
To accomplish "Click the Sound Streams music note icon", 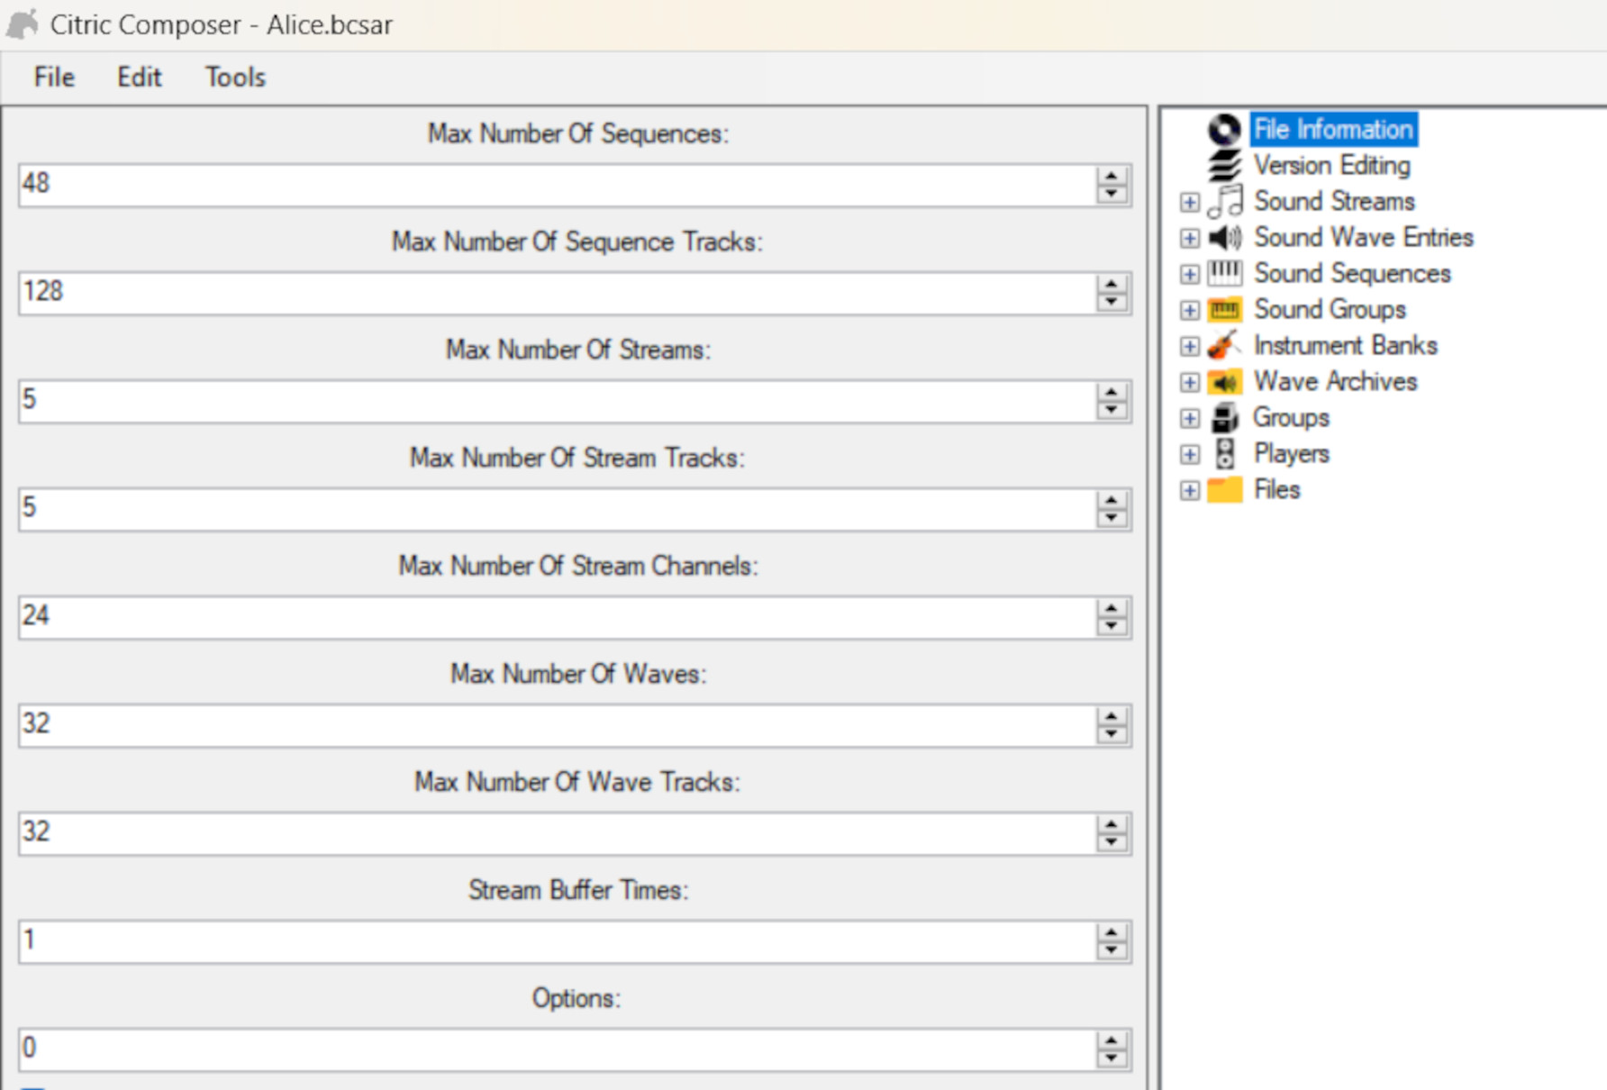I will [x=1225, y=201].
